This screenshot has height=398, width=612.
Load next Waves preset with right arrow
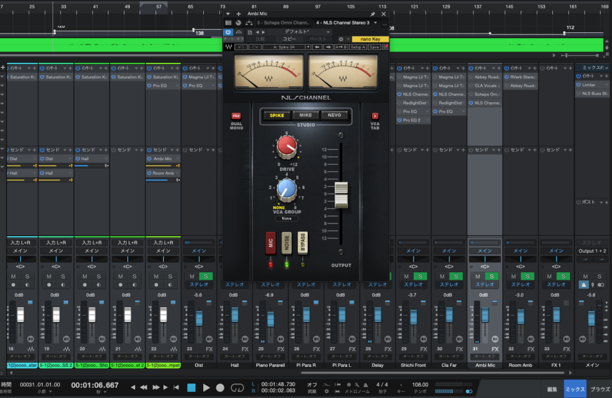328,47
